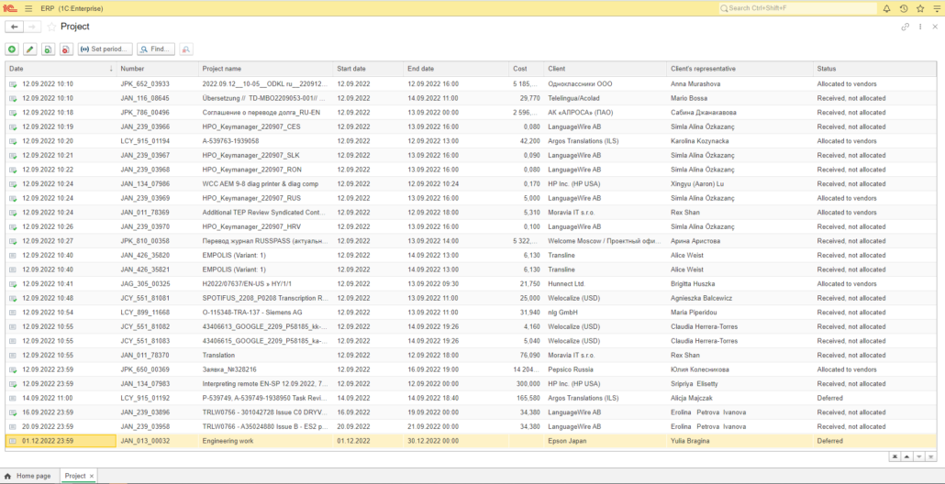Open the favorites star in top bar
This screenshot has width=945, height=484.
tap(920, 8)
